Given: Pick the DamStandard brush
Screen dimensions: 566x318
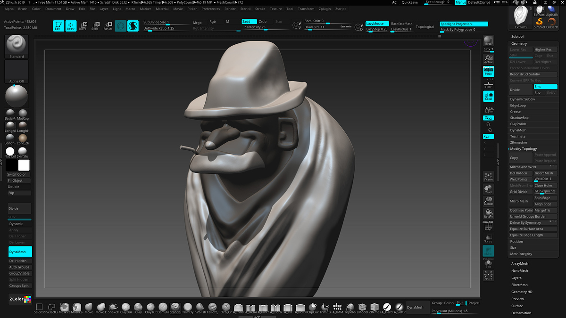Looking at the screenshot, I should (163, 309).
